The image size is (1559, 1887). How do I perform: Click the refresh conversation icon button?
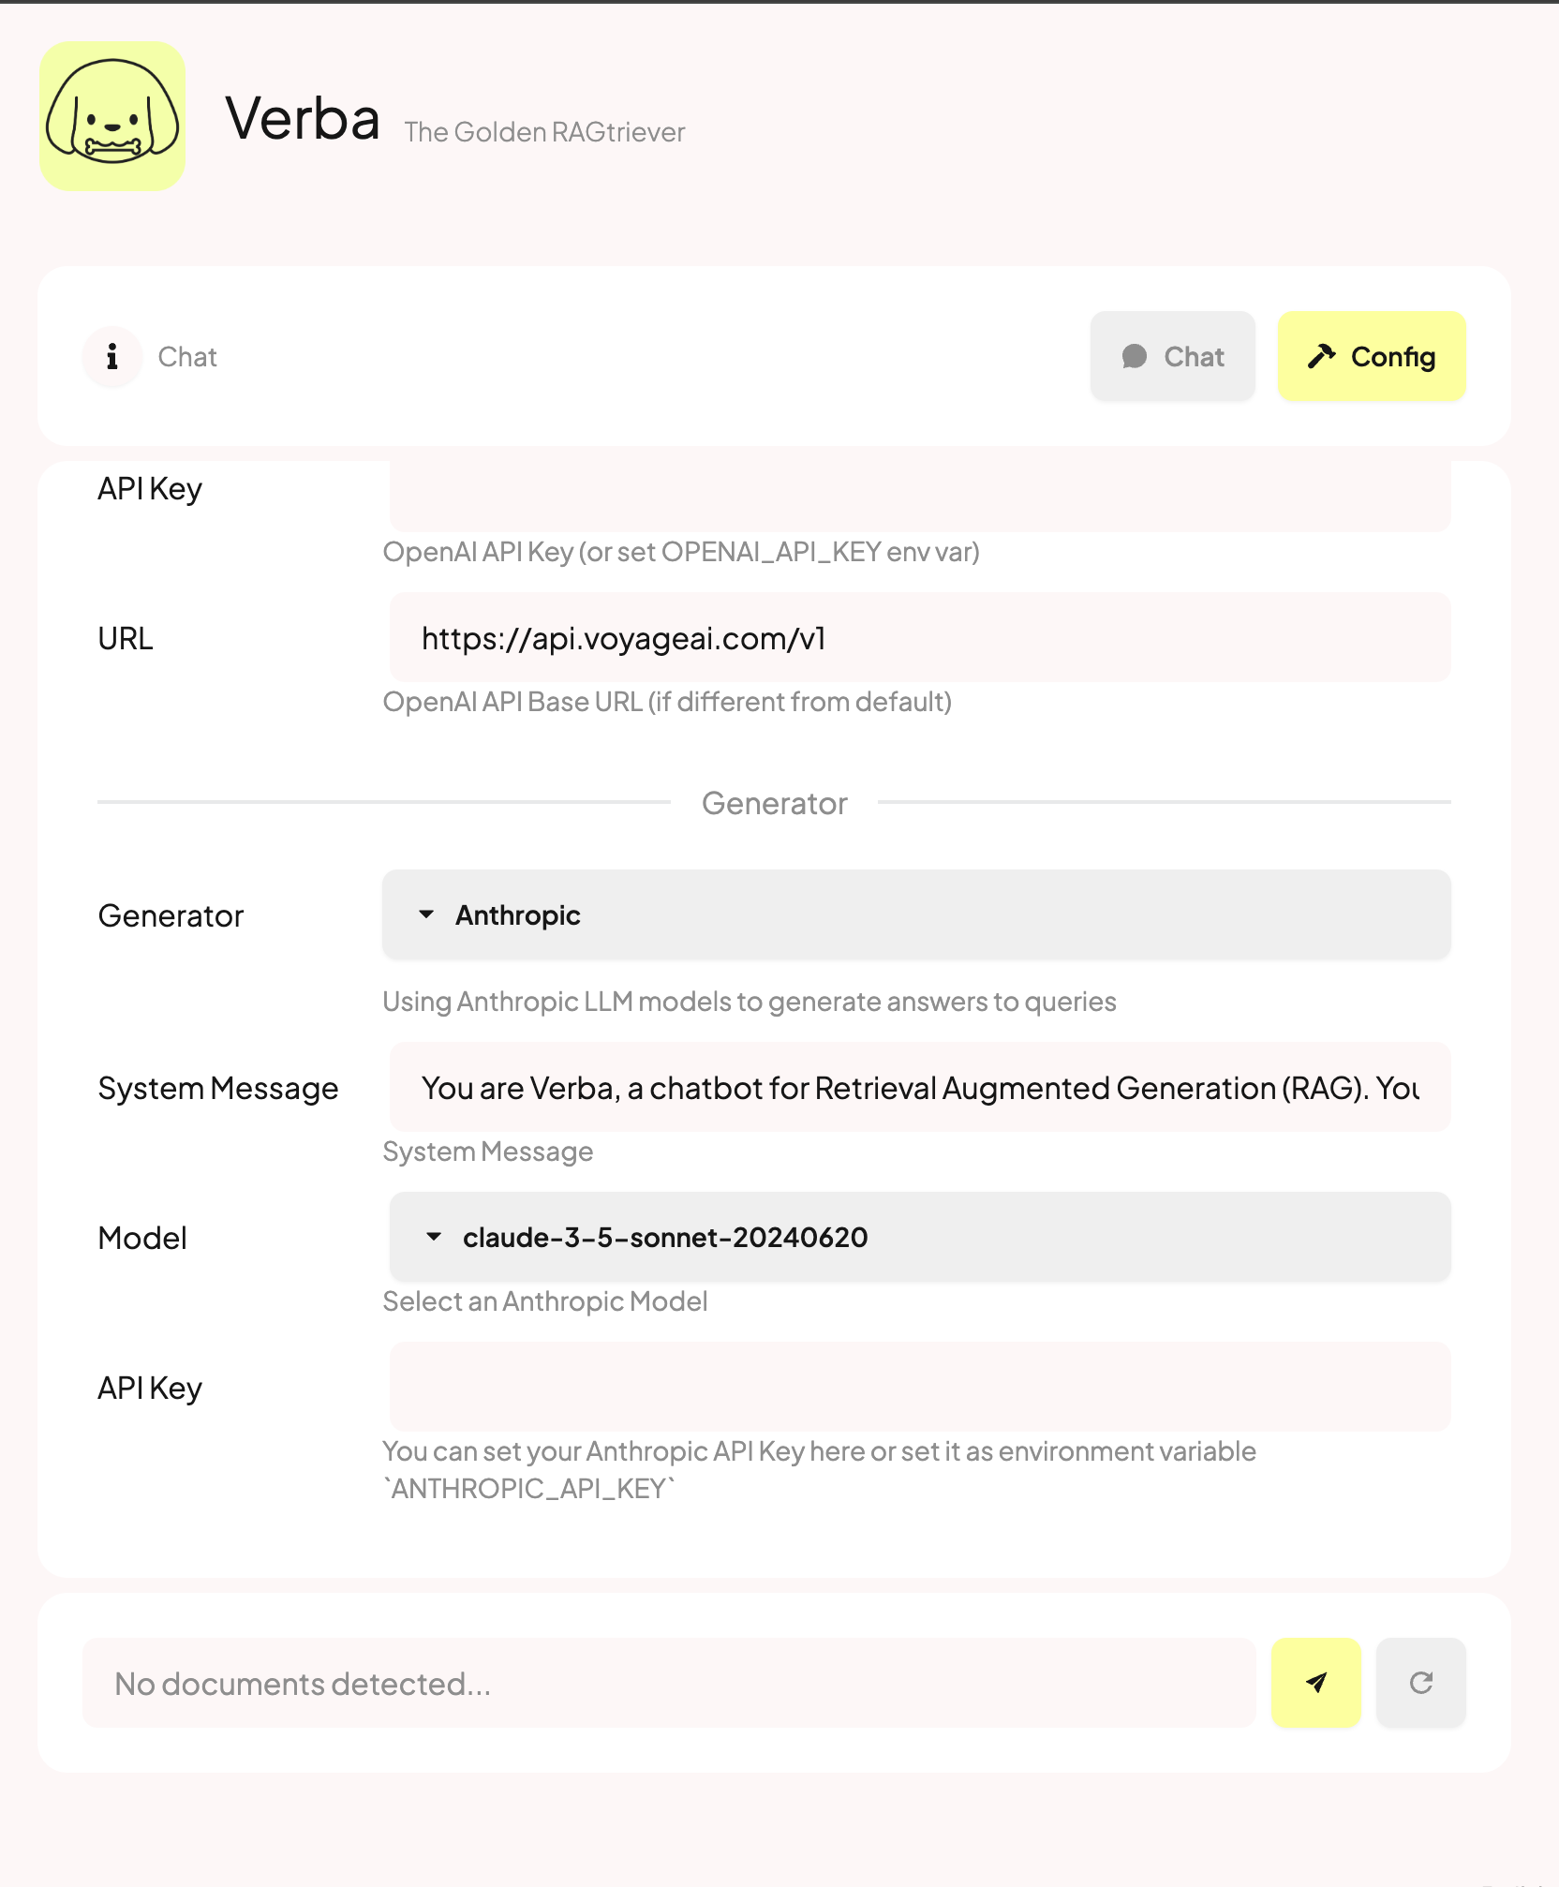(1421, 1683)
